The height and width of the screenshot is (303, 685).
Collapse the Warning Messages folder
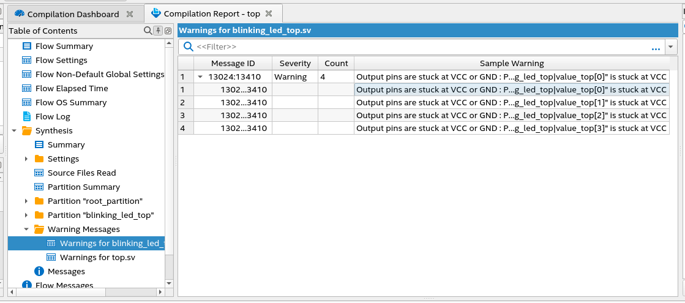tap(26, 229)
